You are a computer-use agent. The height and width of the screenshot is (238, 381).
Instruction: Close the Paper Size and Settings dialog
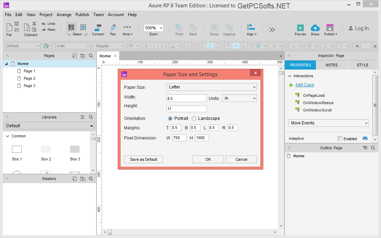tap(256, 73)
